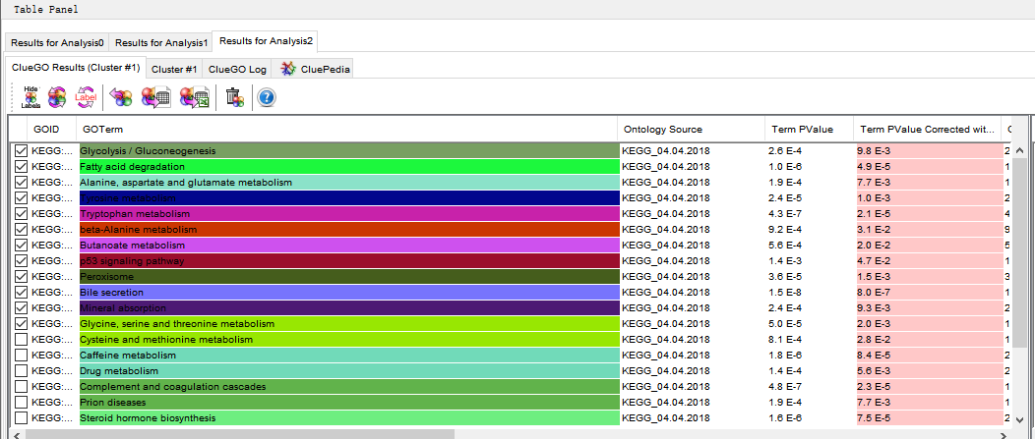The image size is (1035, 439).
Task: Select Glycine, serine and threonine metabolism cell
Action: [348, 324]
